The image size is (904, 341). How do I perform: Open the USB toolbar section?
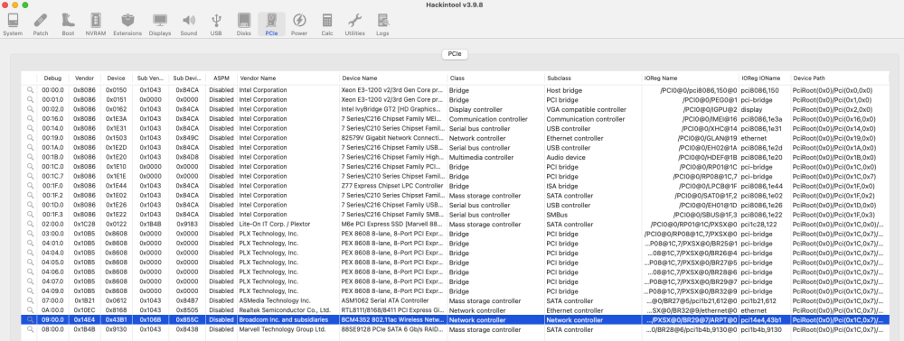[216, 24]
